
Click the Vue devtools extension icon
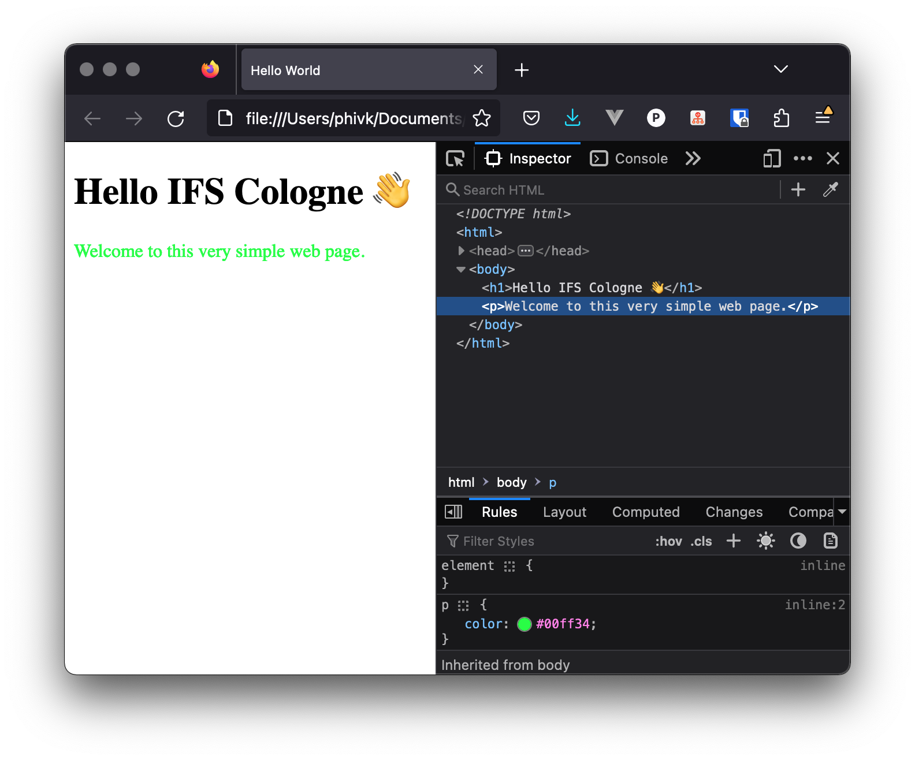click(x=615, y=118)
